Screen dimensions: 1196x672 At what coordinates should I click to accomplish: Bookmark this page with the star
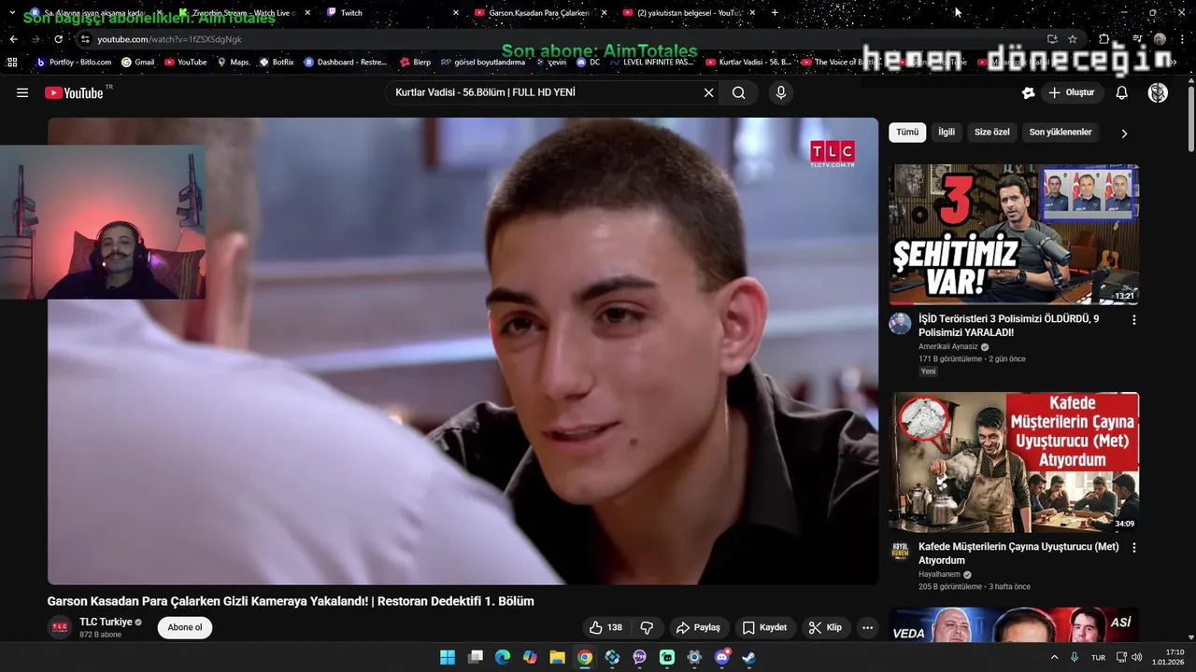coord(1073,39)
